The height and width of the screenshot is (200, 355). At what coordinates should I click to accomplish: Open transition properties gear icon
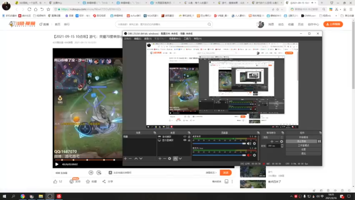pos(281,141)
